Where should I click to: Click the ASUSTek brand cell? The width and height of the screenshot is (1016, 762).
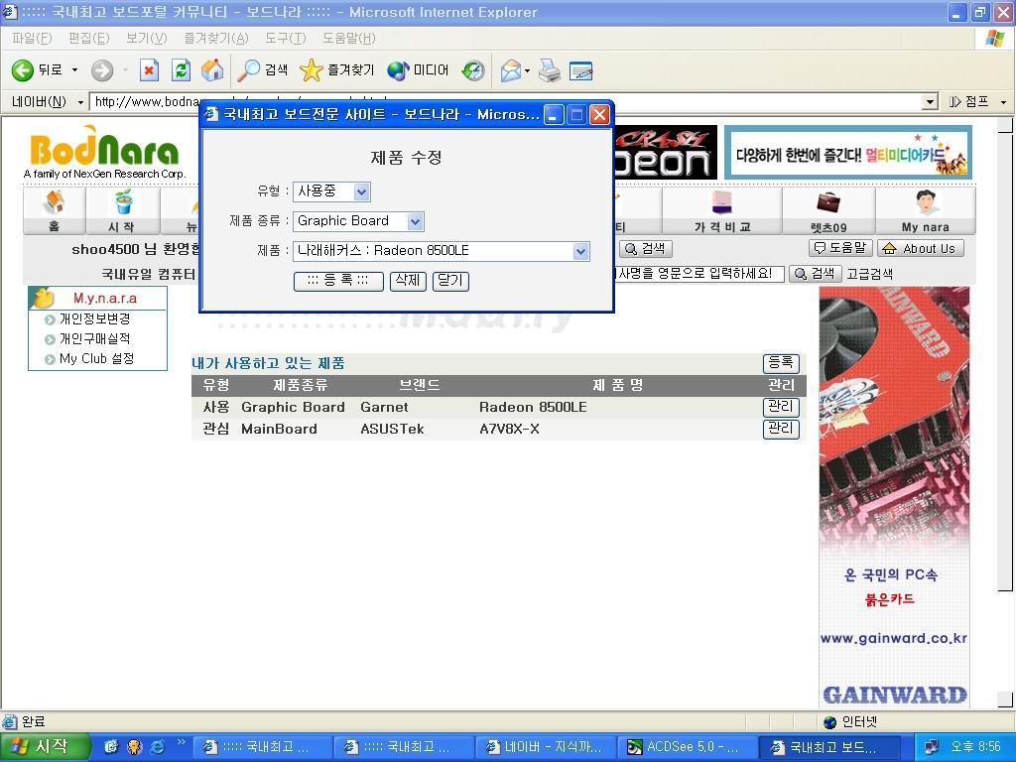click(392, 429)
